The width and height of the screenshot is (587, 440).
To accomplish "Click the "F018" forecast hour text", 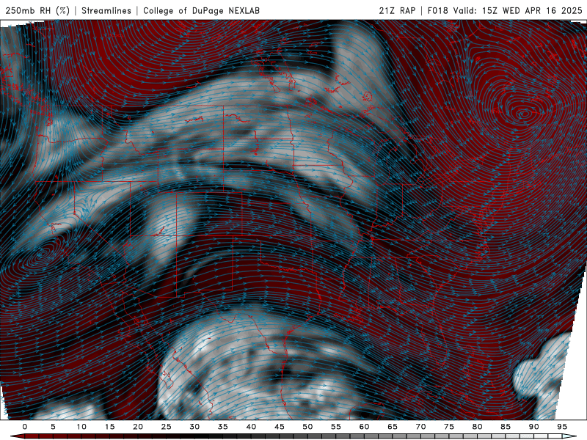I will pos(437,10).
